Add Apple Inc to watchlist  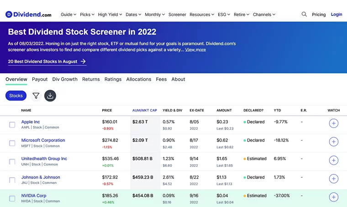333,124
